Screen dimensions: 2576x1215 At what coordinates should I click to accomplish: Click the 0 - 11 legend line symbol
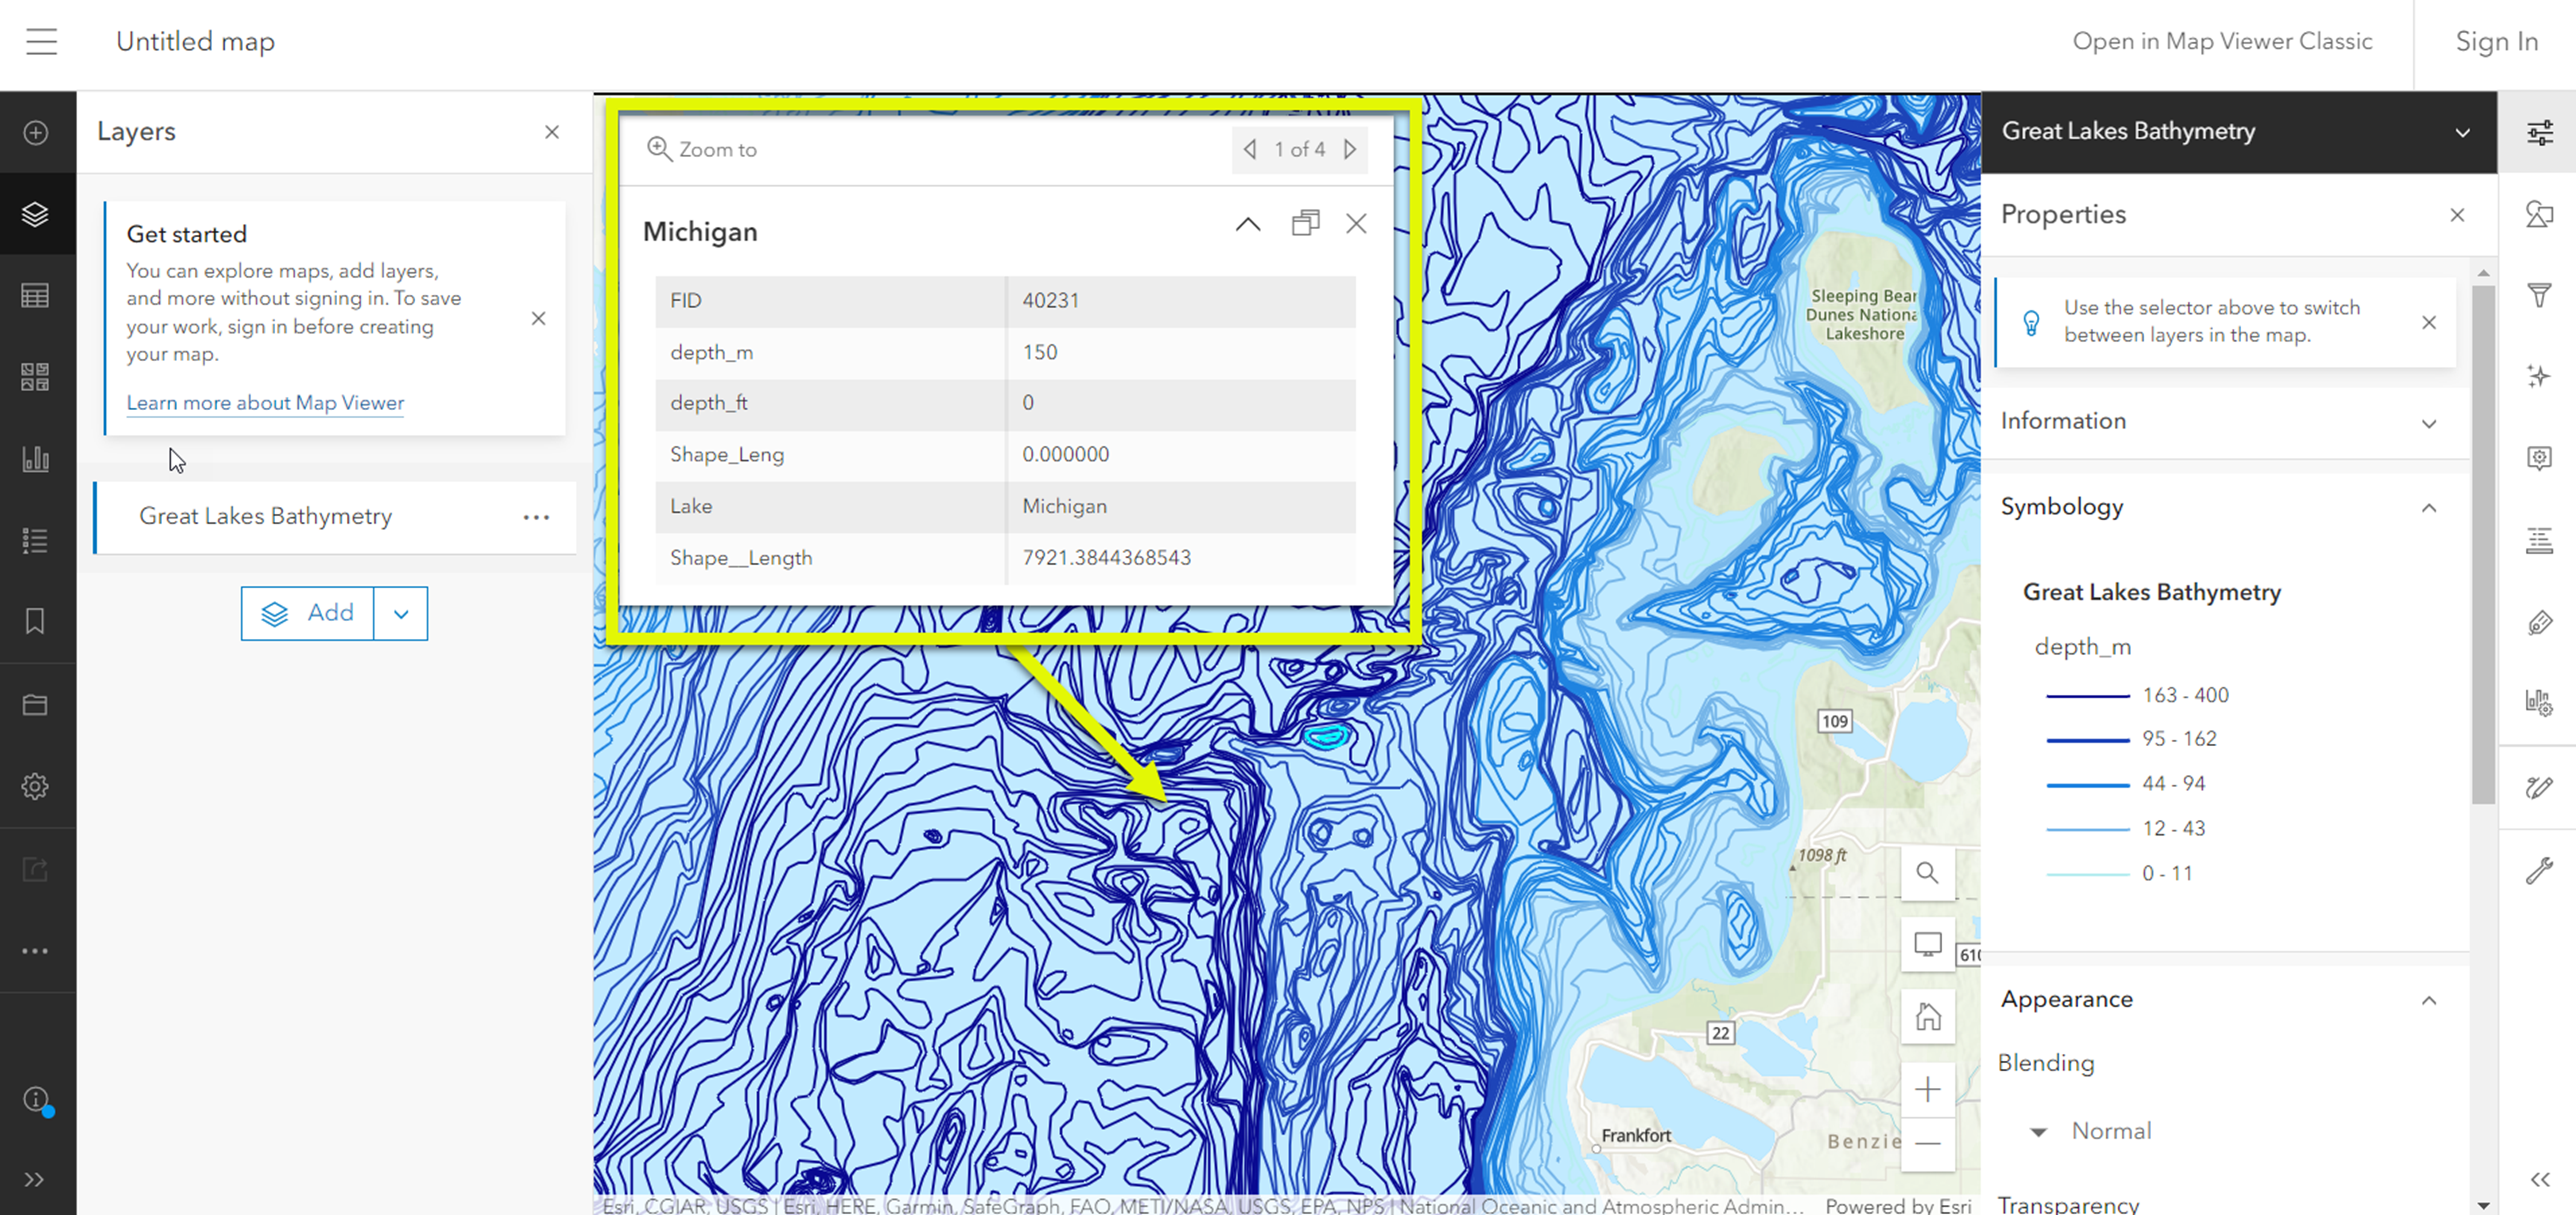(x=2087, y=874)
